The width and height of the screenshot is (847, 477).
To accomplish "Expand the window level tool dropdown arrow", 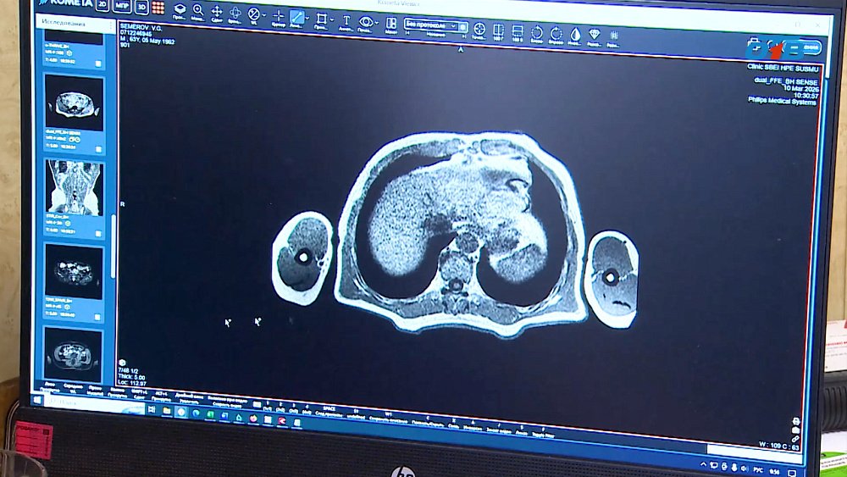I will 265,15.
